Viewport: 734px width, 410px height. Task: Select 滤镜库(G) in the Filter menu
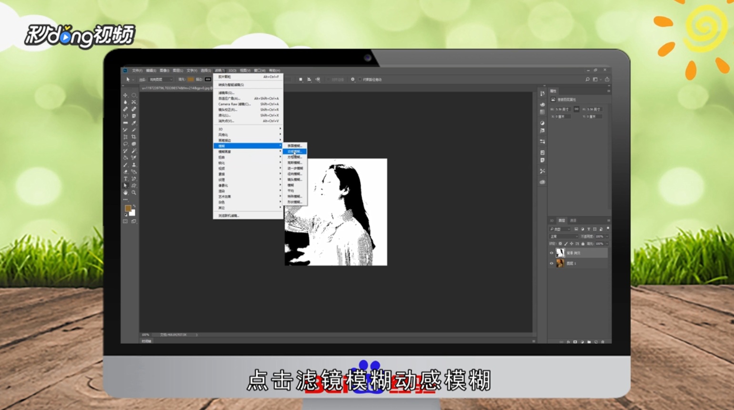pyautogui.click(x=248, y=93)
